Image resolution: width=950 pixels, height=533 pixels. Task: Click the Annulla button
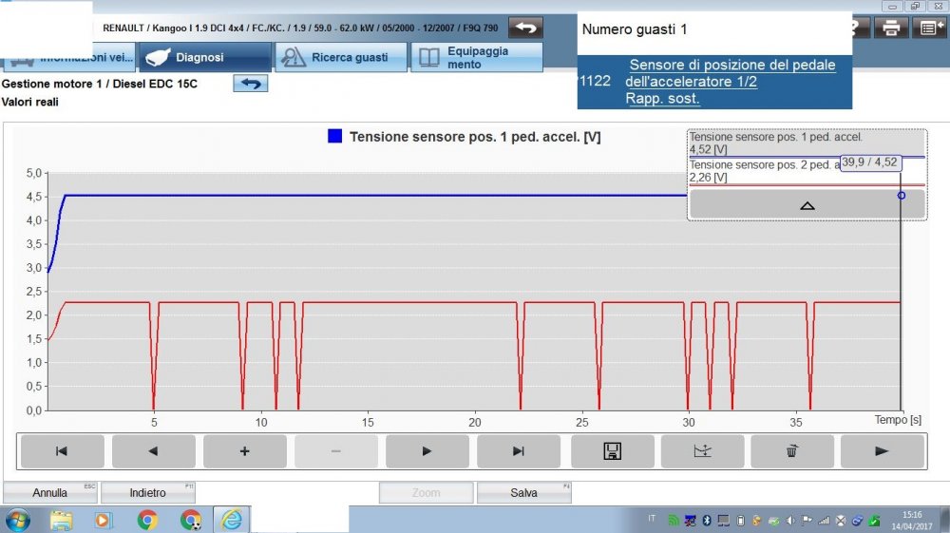50,493
